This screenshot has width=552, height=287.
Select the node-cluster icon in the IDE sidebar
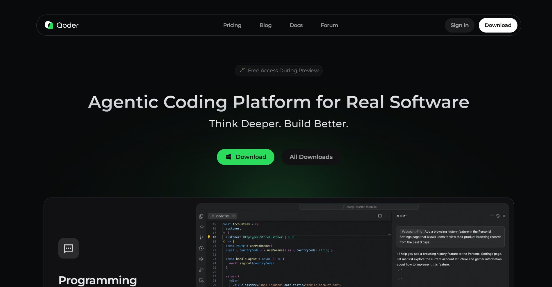click(201, 259)
